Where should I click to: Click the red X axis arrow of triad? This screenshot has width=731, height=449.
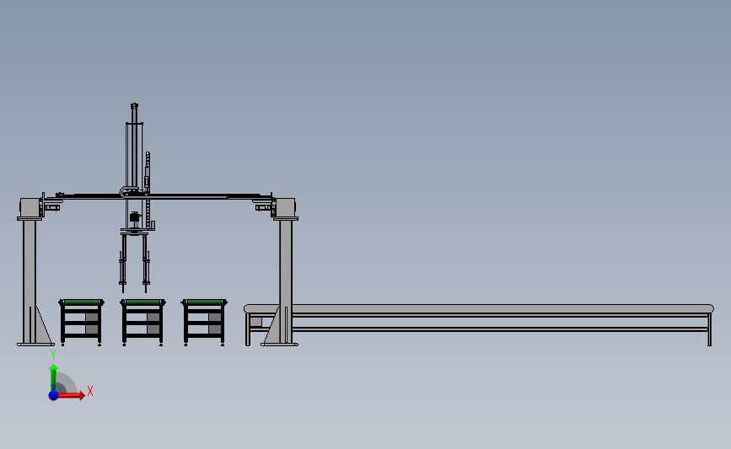pyautogui.click(x=70, y=395)
